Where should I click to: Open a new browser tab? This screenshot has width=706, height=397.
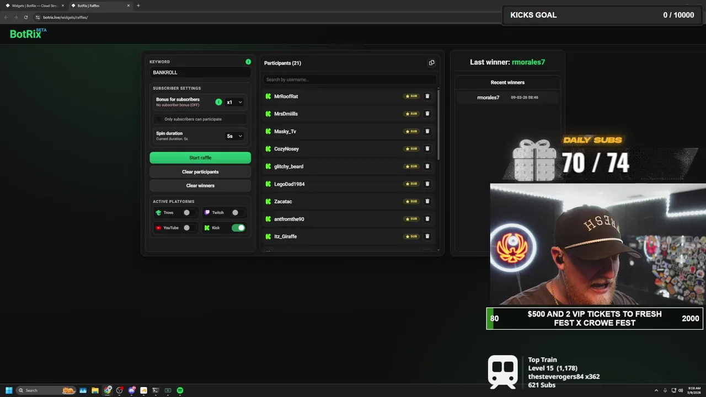(x=138, y=6)
